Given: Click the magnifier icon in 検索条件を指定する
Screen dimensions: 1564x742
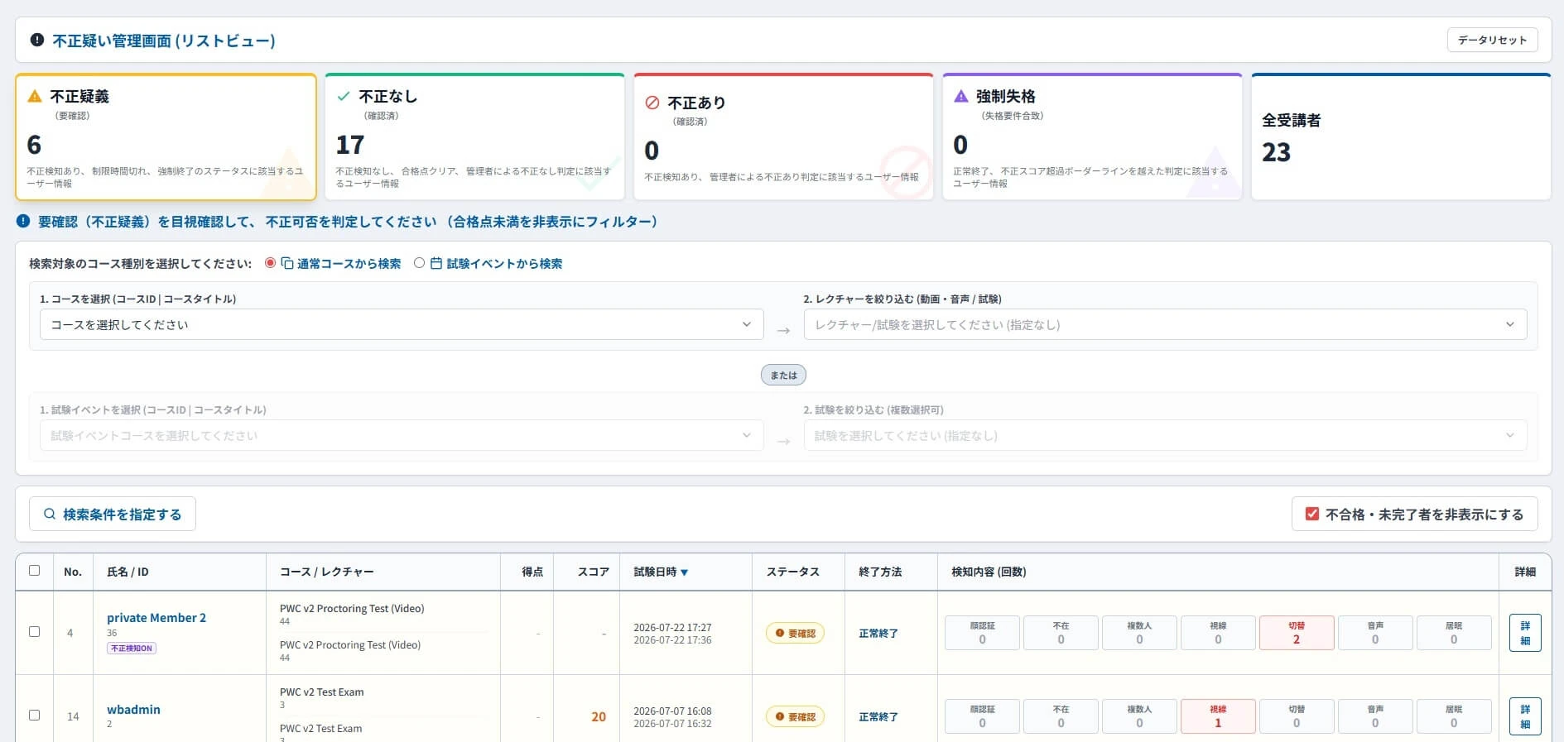Looking at the screenshot, I should point(50,514).
